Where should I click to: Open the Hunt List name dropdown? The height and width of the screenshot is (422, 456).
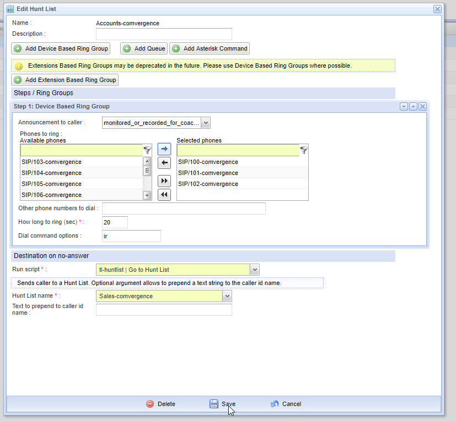(x=227, y=296)
